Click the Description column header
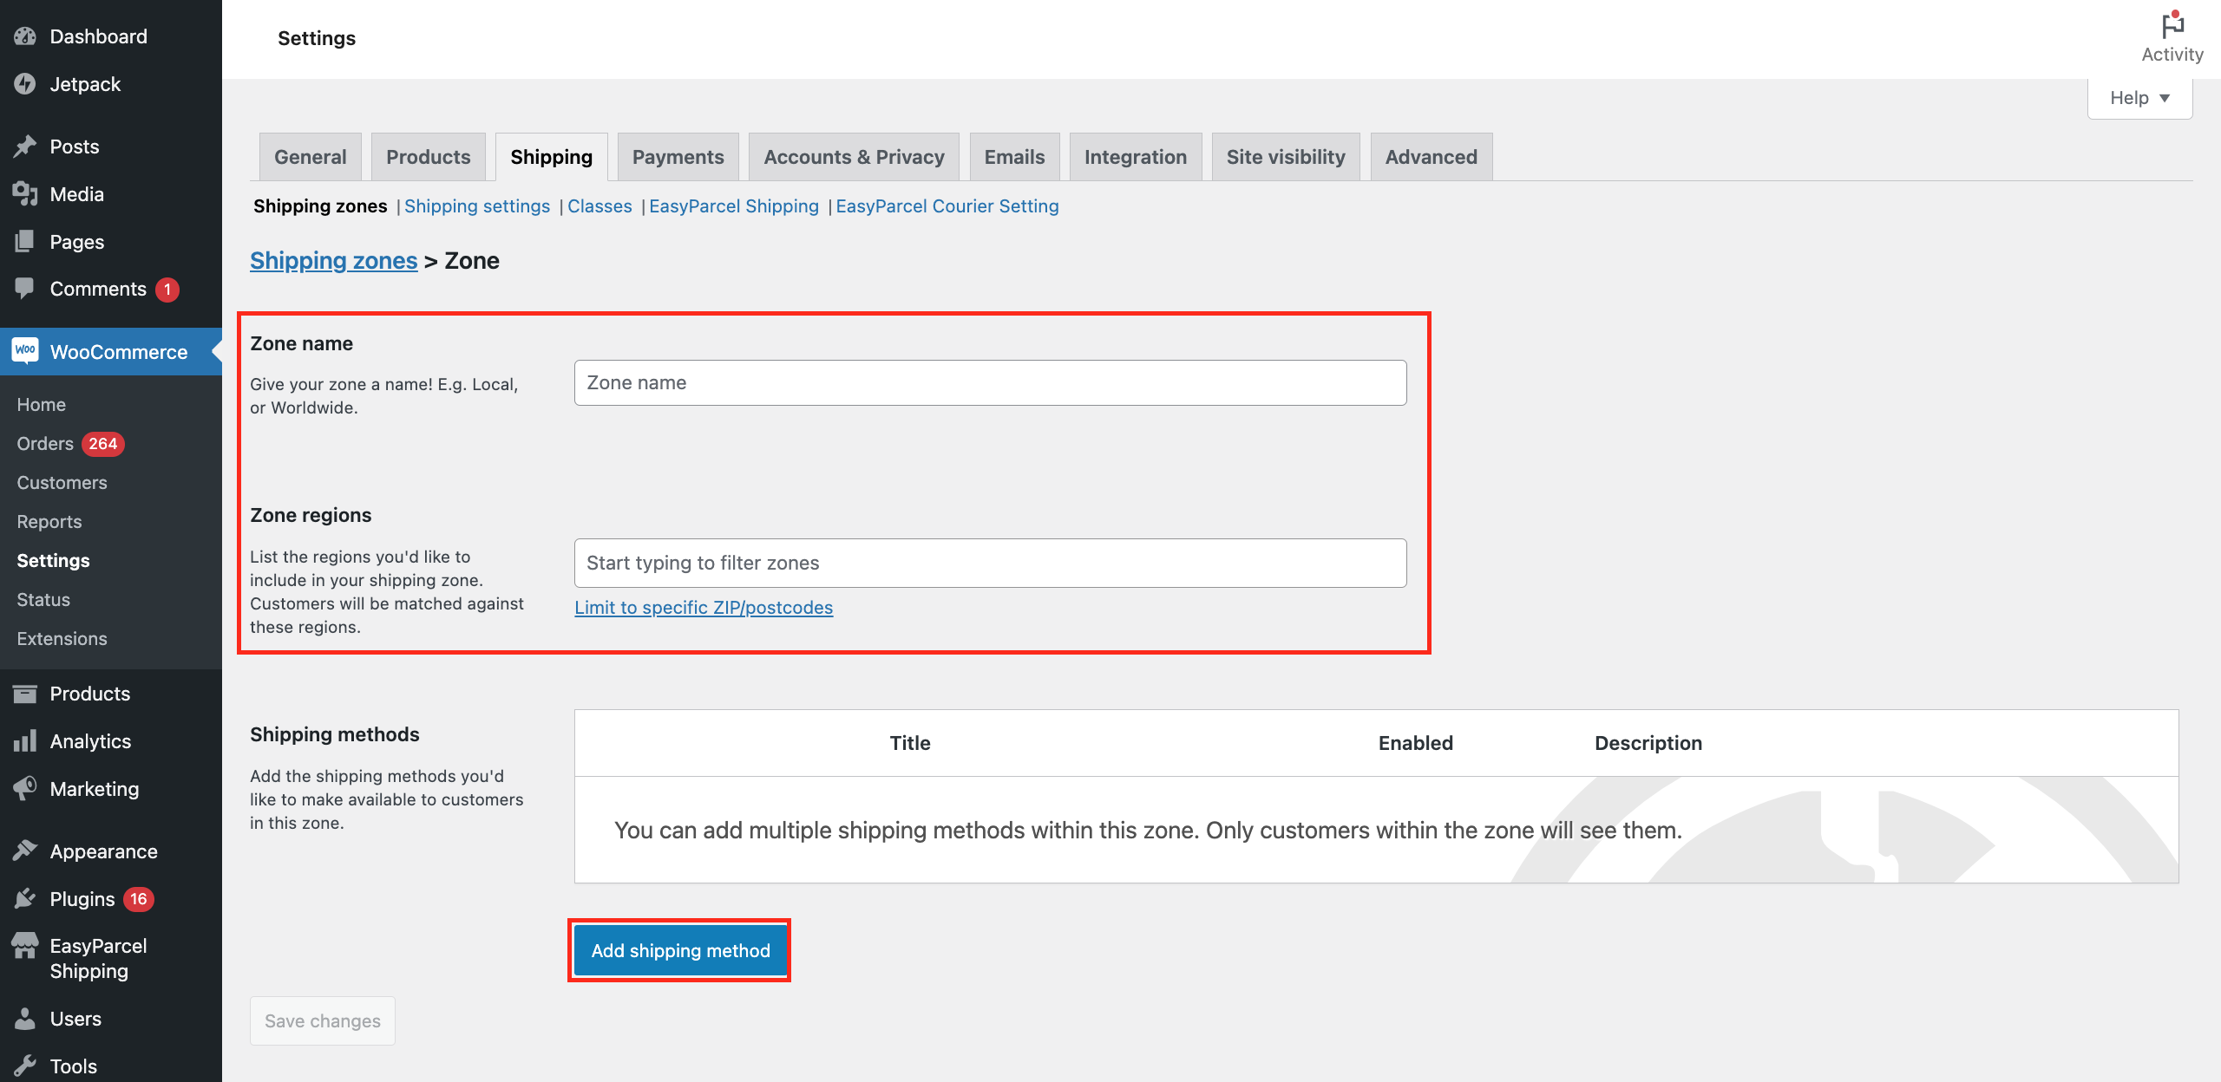Image resolution: width=2221 pixels, height=1082 pixels. tap(1648, 743)
